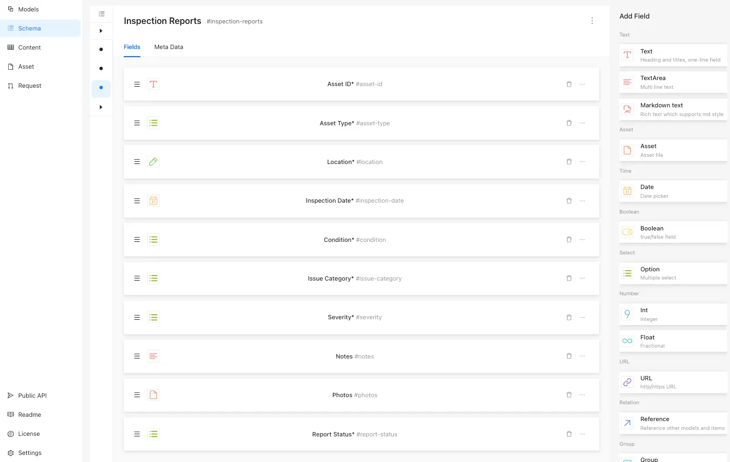Go to Content in the sidebar
Screen dimensions: 730x462
(x=40, y=47)
